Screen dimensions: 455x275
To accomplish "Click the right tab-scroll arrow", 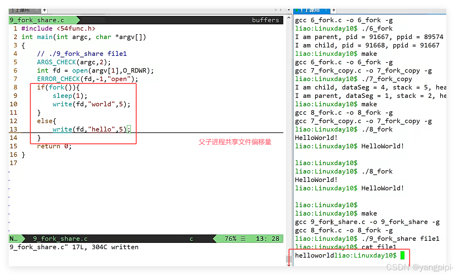I will point(281,10).
